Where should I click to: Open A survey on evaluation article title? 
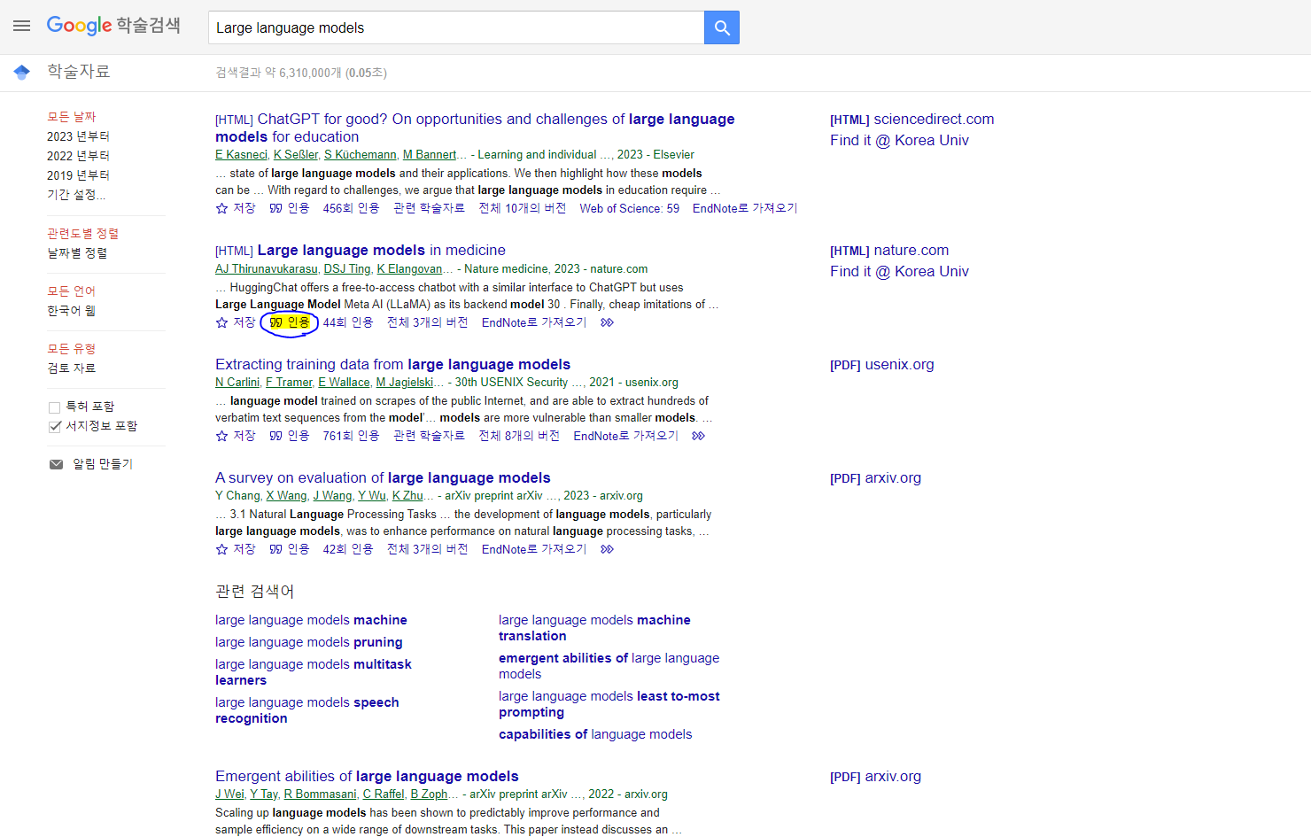[383, 477]
